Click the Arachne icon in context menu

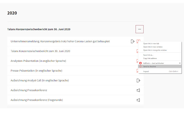click(140, 66)
